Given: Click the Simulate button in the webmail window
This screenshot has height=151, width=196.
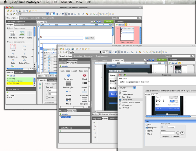Looking at the screenshot, I should (x=109, y=22).
